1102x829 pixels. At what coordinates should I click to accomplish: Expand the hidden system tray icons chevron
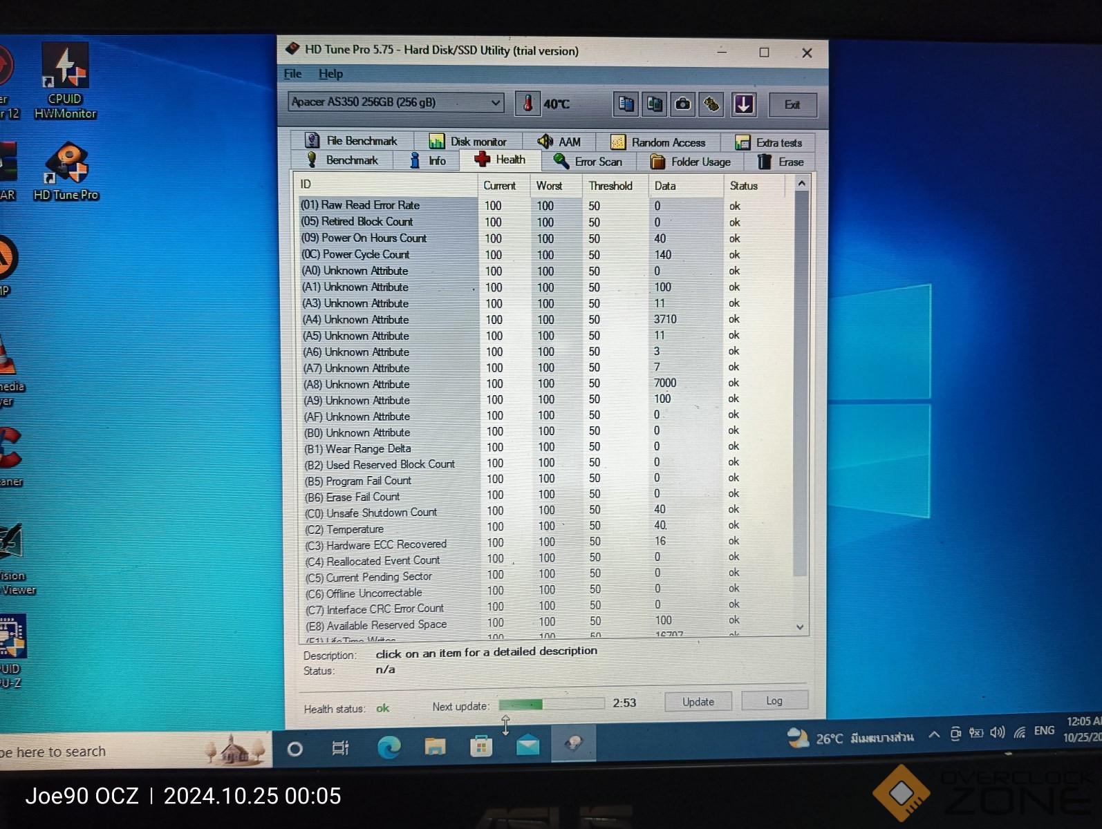coord(934,734)
